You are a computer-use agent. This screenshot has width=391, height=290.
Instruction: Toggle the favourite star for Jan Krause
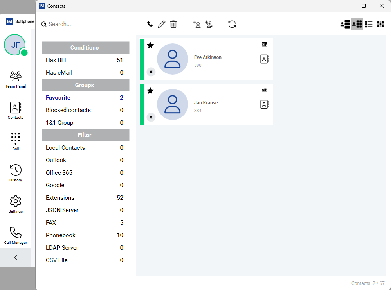click(150, 91)
